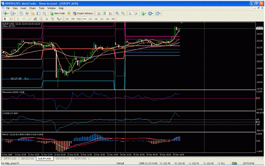
Task: Switch to the GBPJPY,Daily chart tab
Action: tap(10, 159)
